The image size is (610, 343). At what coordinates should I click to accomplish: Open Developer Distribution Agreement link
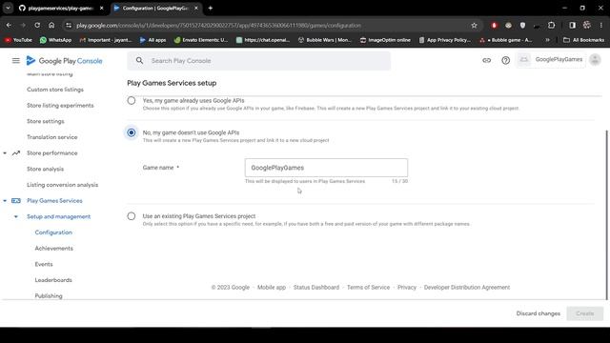pos(467,288)
